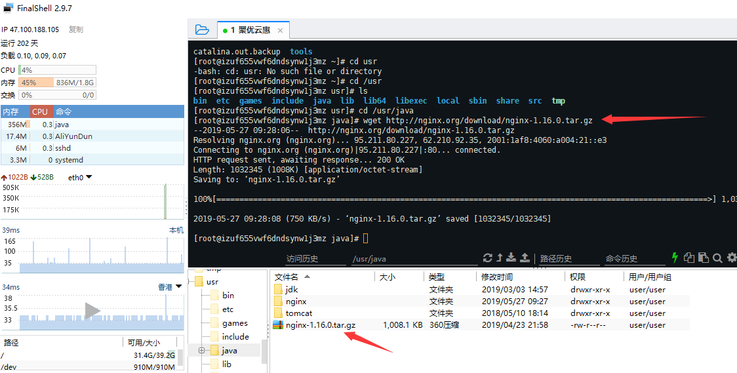Sort files by 大小 column
This screenshot has width=737, height=373.
tap(401, 277)
